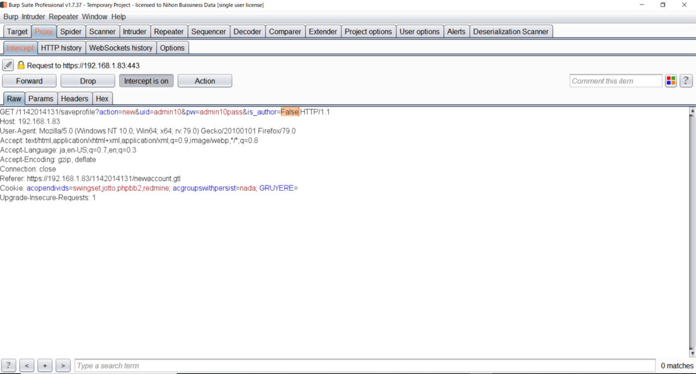696x374 pixels.
Task: Select the WebSockets history sub-tab
Action: pyautogui.click(x=121, y=48)
